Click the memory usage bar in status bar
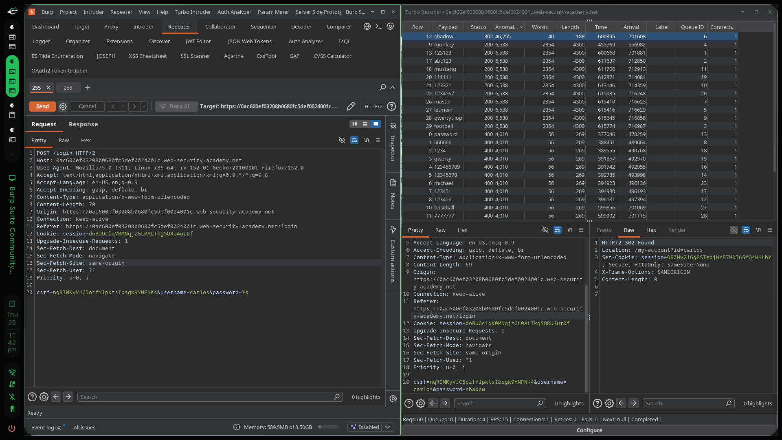This screenshot has height=440, width=782. [329, 427]
